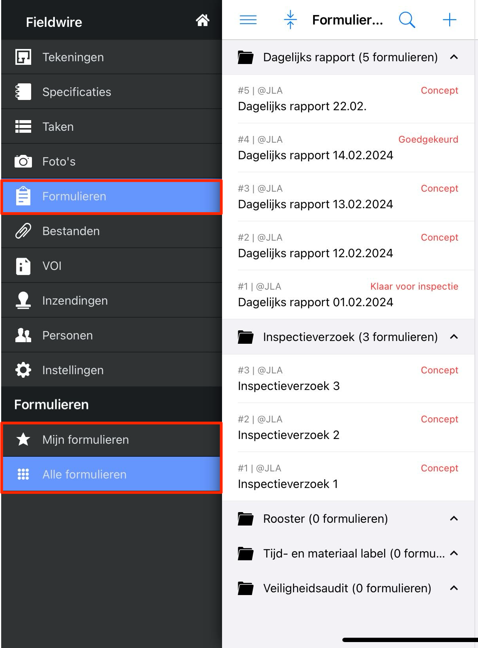Toggle the Tijd- en materiaal label chevron
Screen dimensions: 478x648
coord(454,554)
